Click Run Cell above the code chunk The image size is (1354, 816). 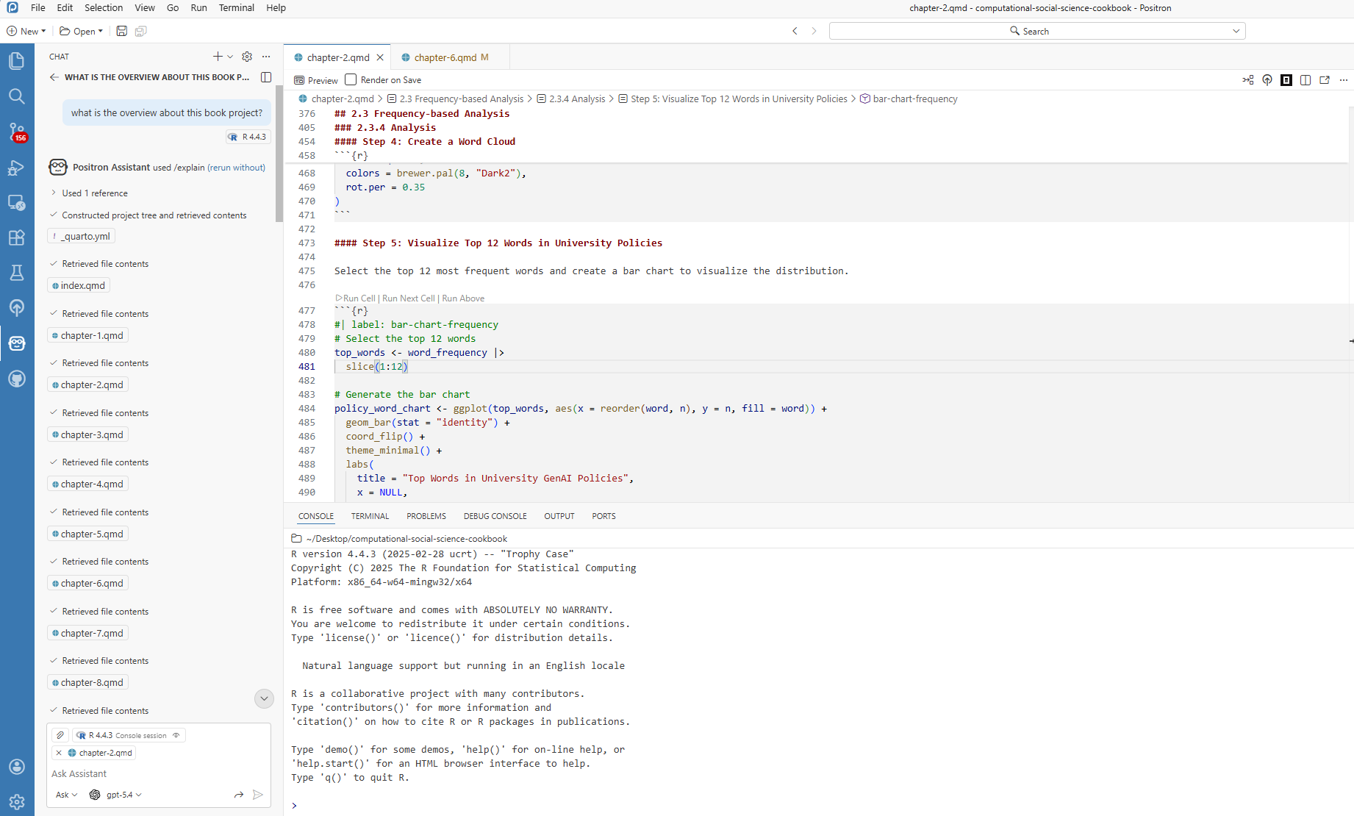[x=358, y=298]
